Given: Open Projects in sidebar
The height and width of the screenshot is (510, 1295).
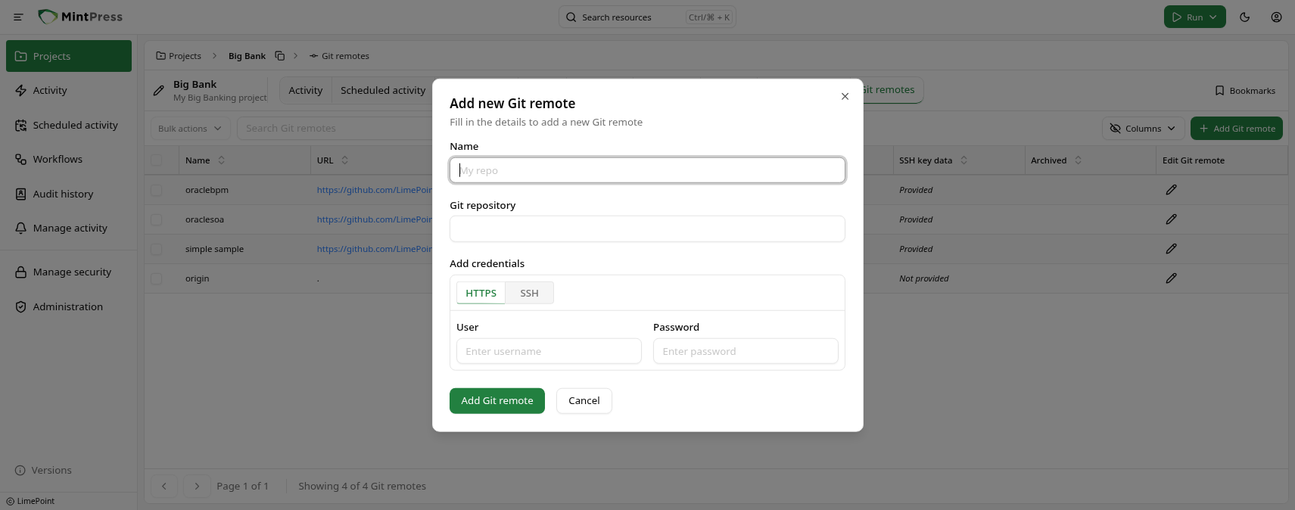Looking at the screenshot, I should point(69,56).
